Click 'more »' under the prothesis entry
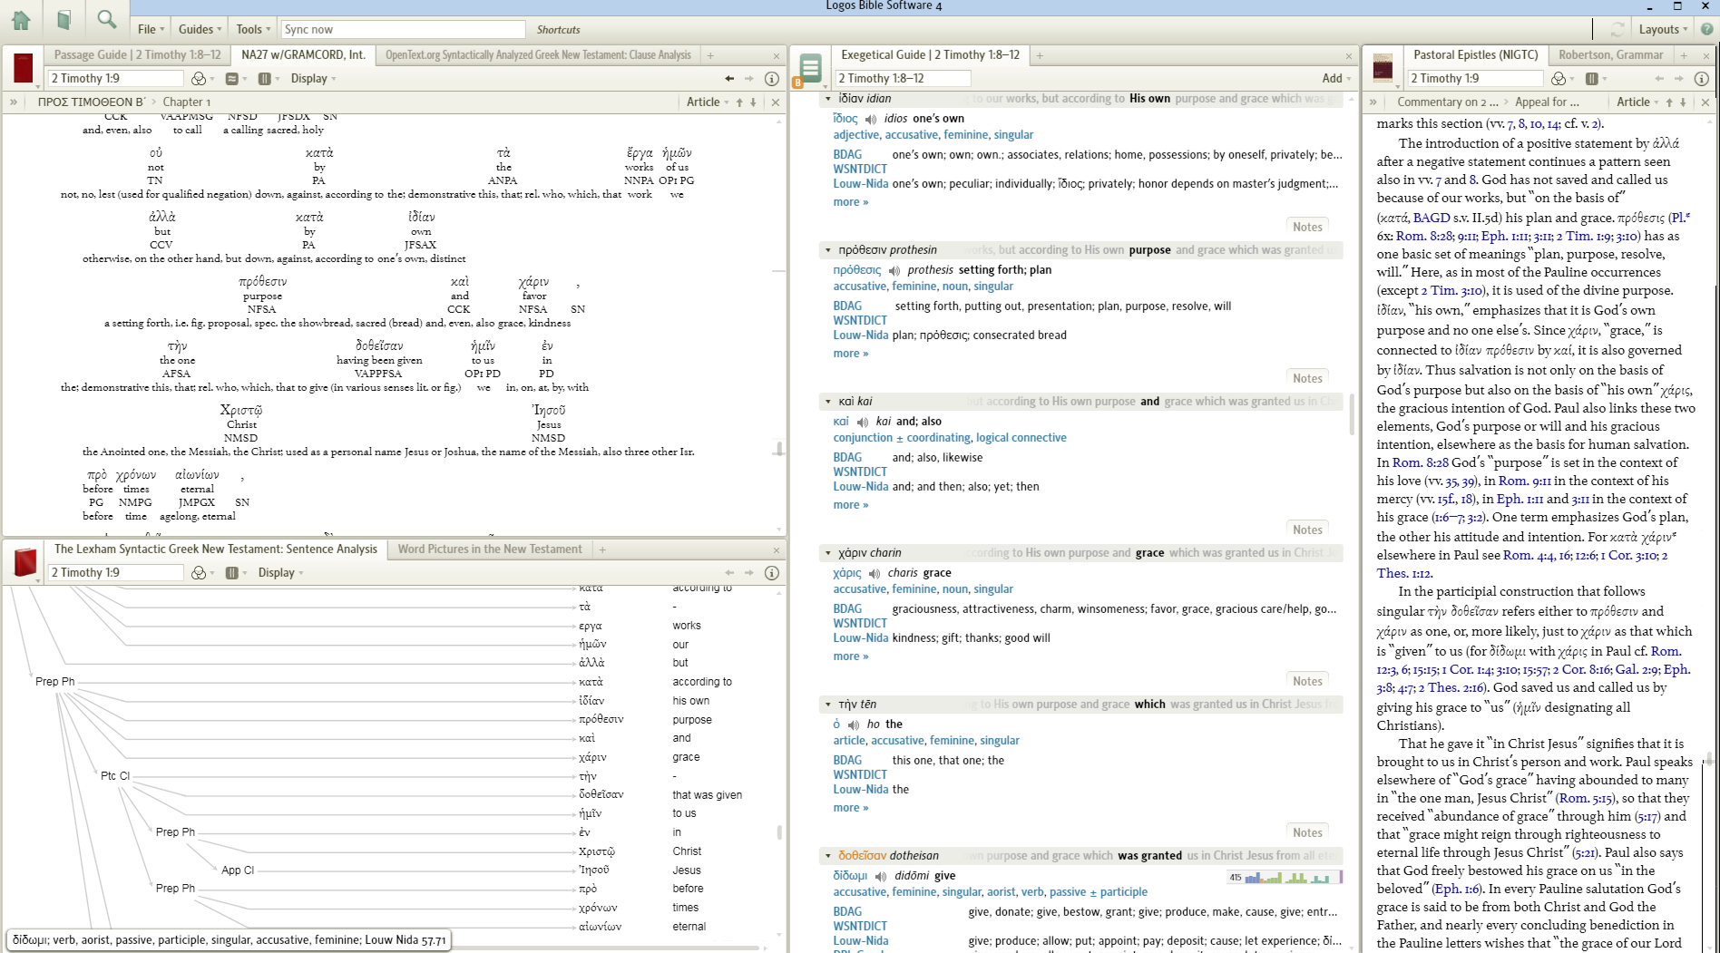 coord(851,354)
